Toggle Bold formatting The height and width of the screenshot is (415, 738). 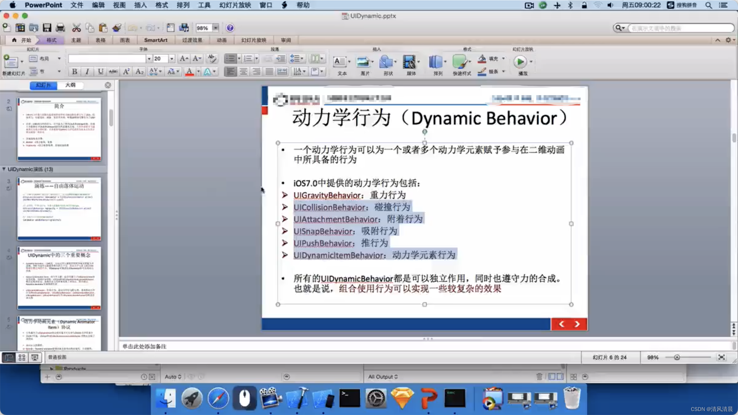tap(74, 72)
